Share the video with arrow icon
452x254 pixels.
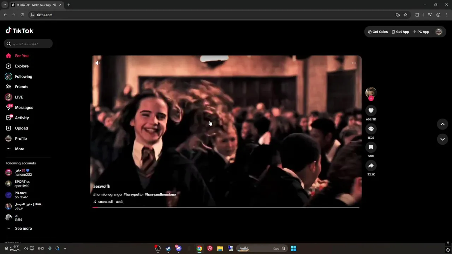[371, 165]
